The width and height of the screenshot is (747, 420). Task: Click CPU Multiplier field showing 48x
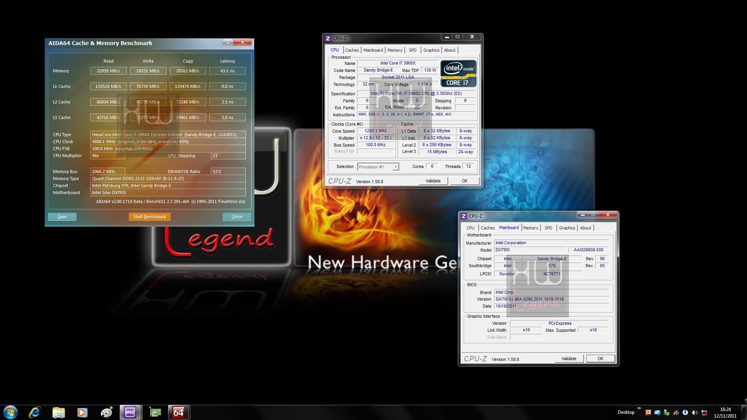(108, 156)
